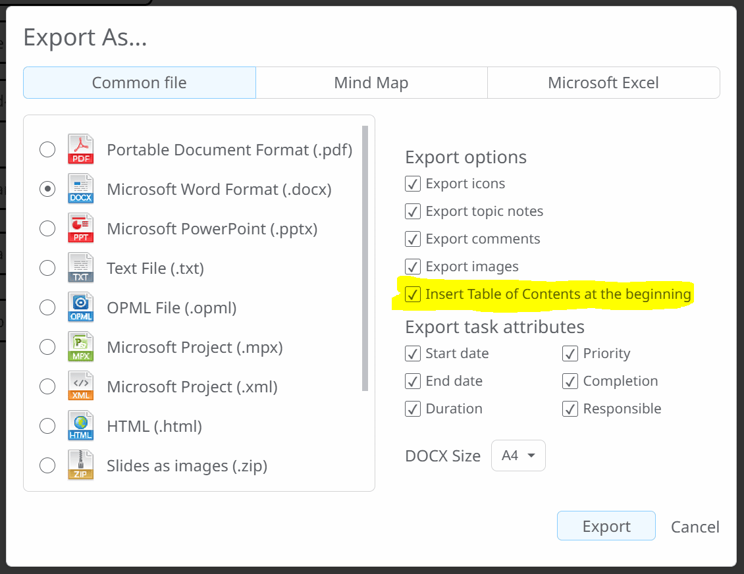Toggle Insert Table of Contents checkbox
The image size is (744, 574).
(413, 294)
